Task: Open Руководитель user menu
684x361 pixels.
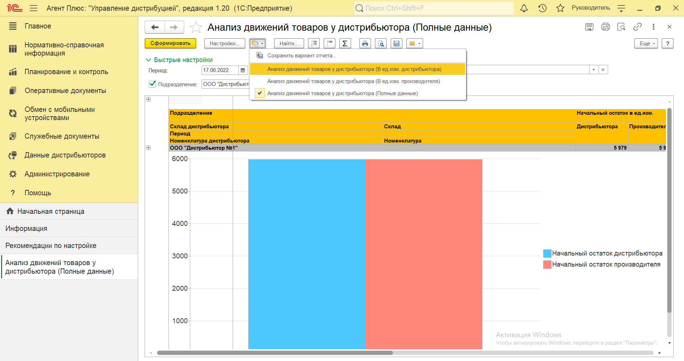Action: [591, 8]
